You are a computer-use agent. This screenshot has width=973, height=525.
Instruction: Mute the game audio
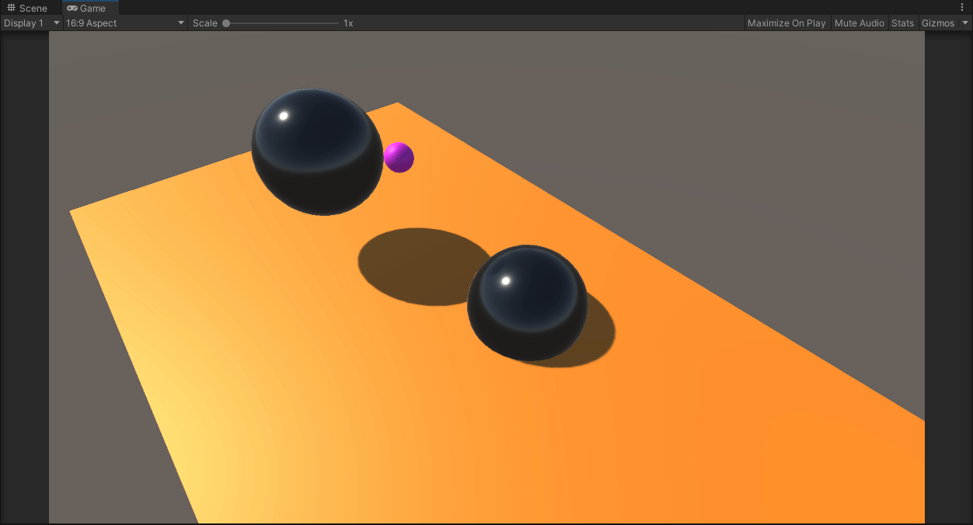tap(859, 23)
